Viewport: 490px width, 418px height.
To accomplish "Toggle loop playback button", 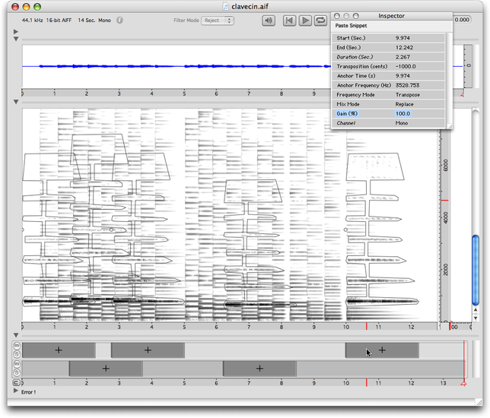I will (x=321, y=21).
